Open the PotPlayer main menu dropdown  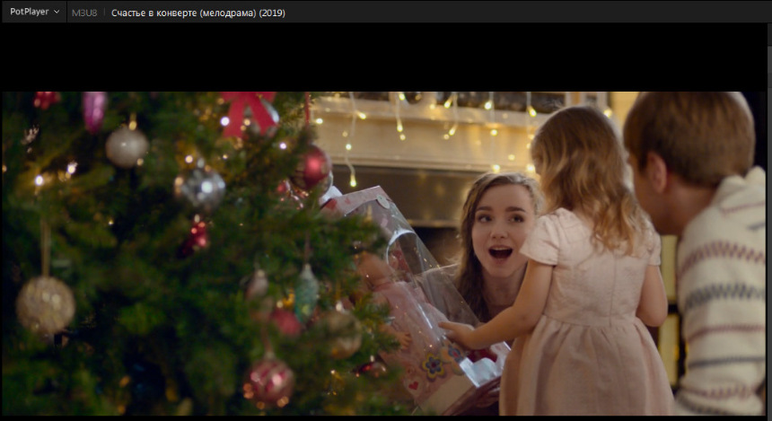[x=34, y=12]
